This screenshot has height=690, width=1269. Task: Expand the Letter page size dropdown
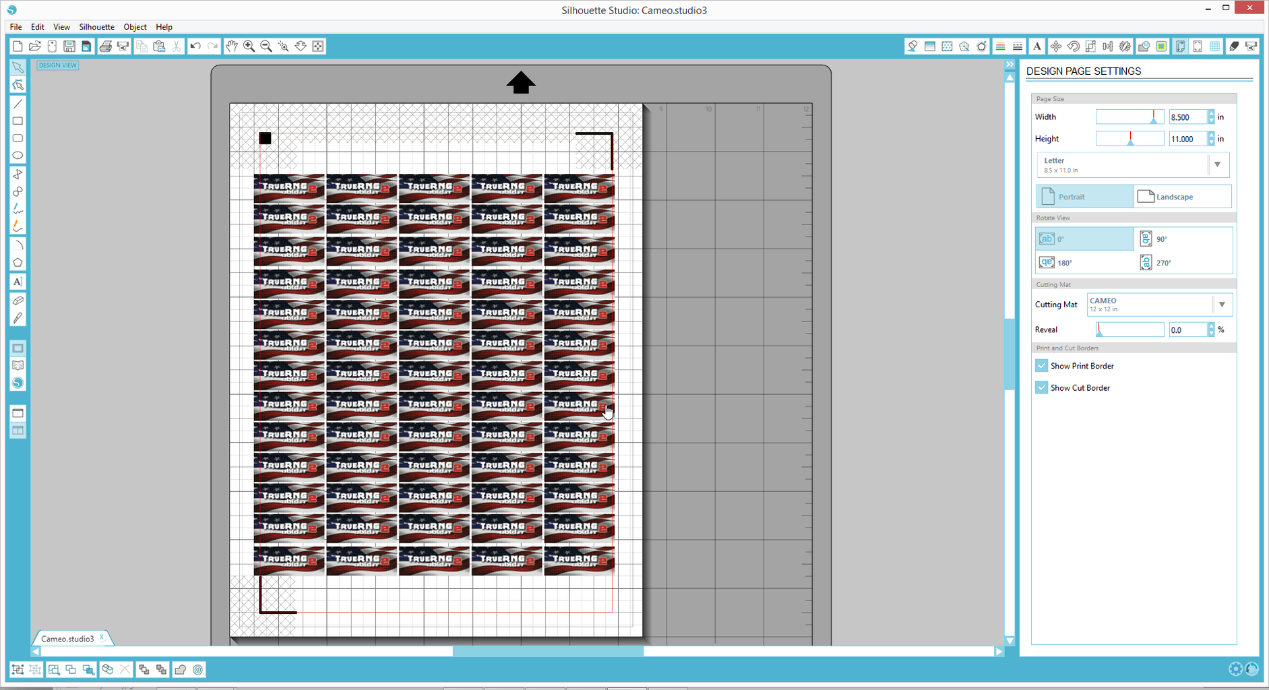pos(1217,164)
